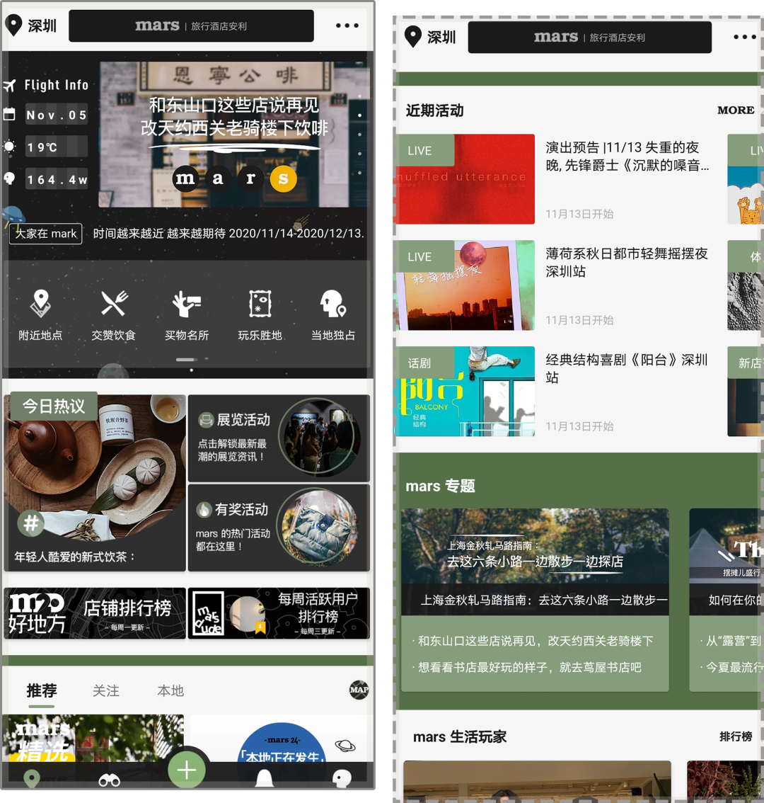Tap 深圳 location pin in right screen

[x=413, y=37]
